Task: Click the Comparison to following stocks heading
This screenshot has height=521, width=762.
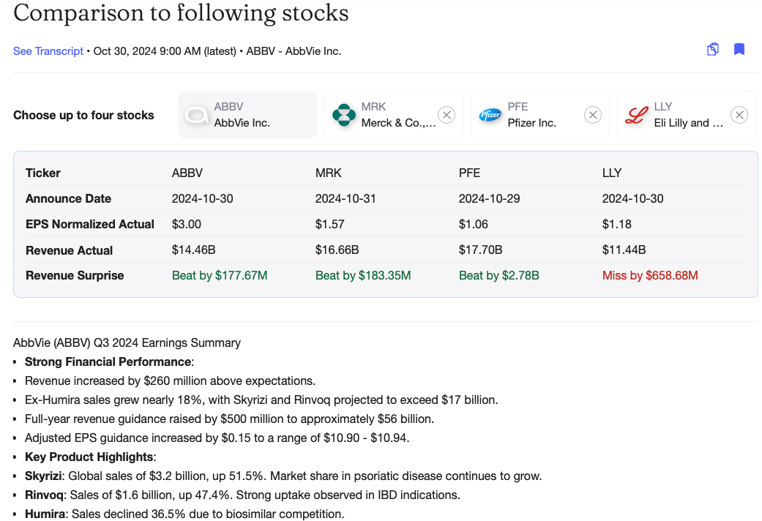Action: [x=181, y=13]
